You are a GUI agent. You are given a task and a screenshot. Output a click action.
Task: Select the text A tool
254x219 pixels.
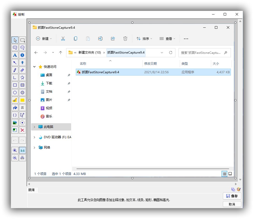coord(15,55)
